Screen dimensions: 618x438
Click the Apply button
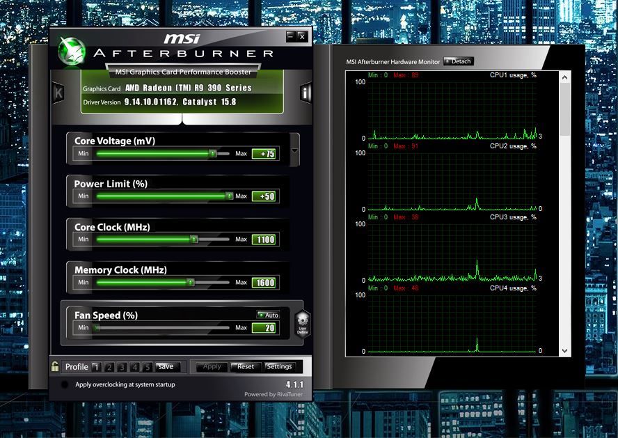(x=212, y=367)
